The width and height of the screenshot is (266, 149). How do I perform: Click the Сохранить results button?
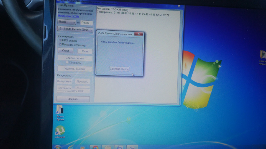[x=64, y=88]
